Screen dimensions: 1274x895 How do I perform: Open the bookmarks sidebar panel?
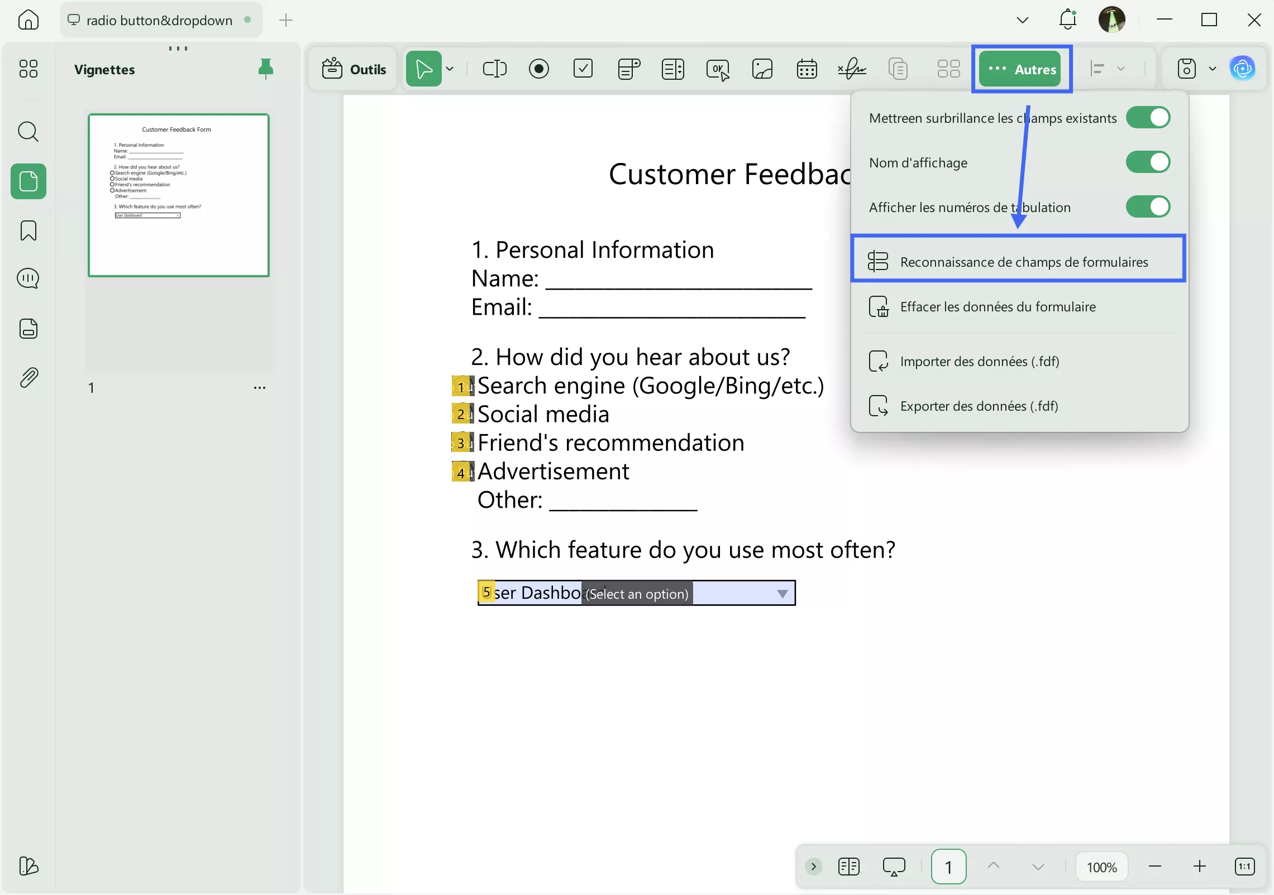click(28, 230)
